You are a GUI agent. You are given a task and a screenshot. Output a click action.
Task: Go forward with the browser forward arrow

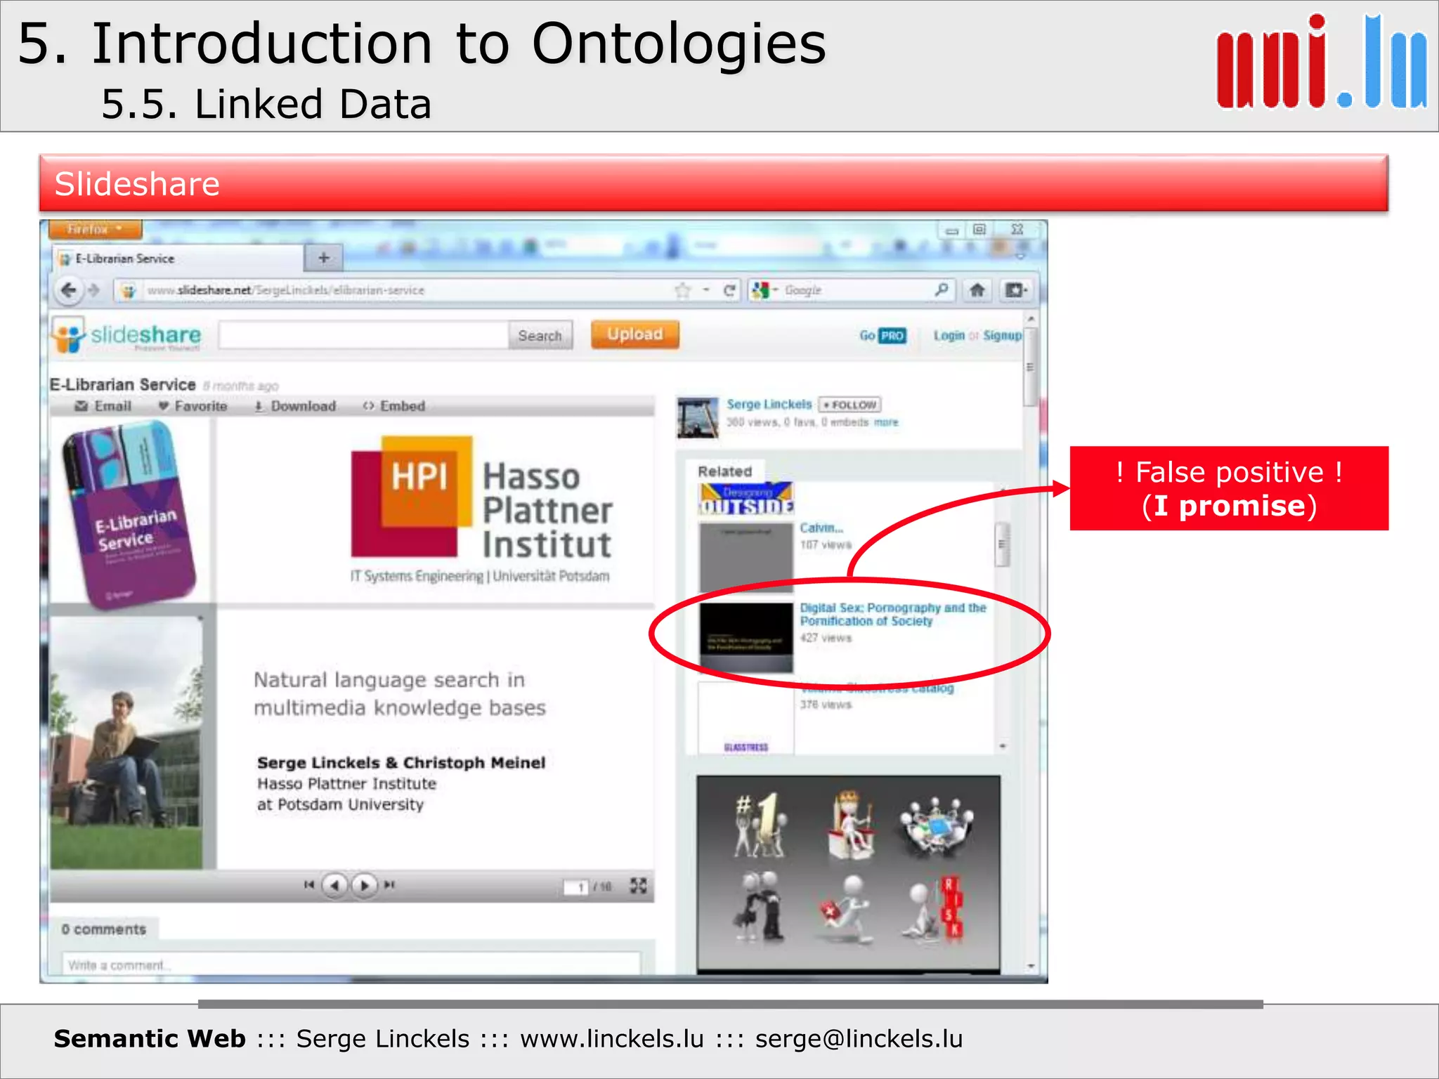pos(94,289)
